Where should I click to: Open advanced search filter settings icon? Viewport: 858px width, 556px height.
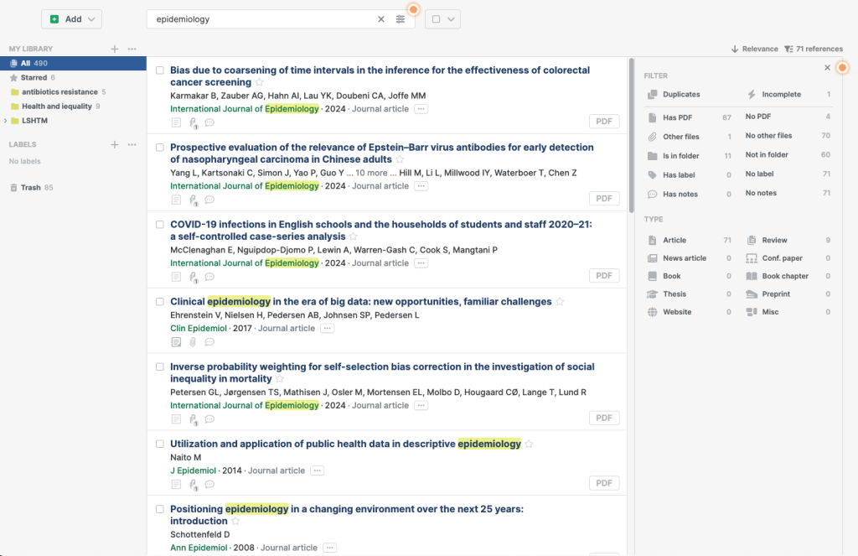pyautogui.click(x=401, y=19)
